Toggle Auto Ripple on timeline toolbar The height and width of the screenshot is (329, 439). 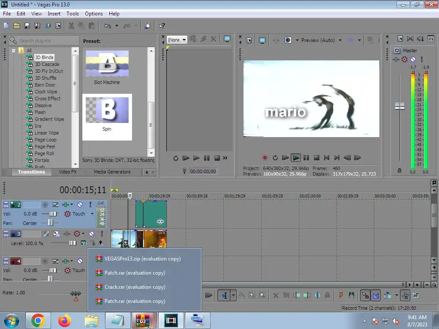tap(388, 295)
